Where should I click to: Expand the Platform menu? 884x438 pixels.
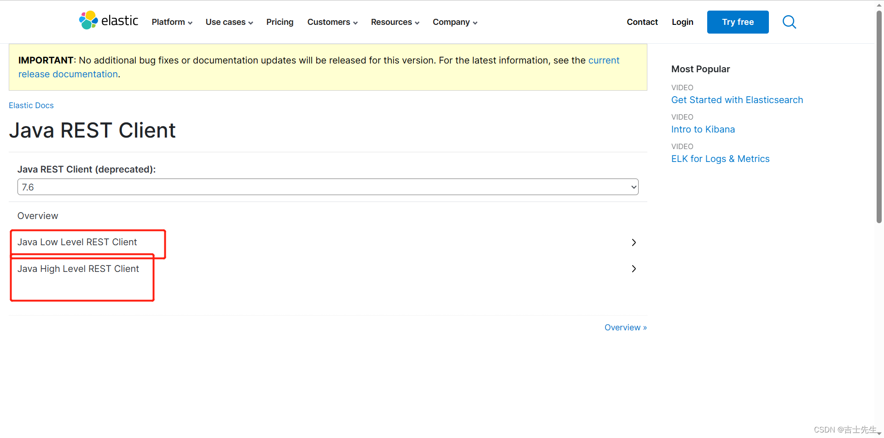[x=172, y=22]
